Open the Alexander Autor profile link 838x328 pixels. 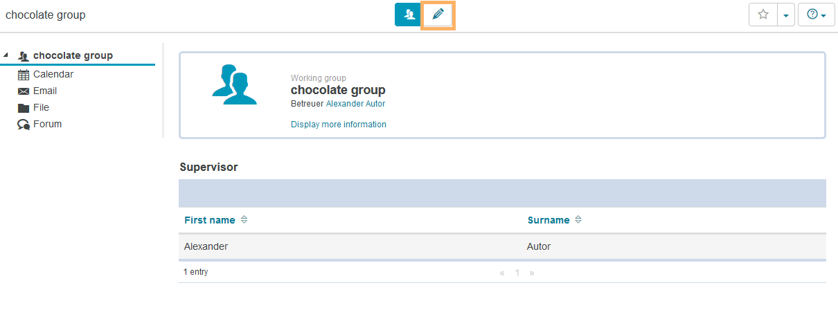pyautogui.click(x=355, y=104)
